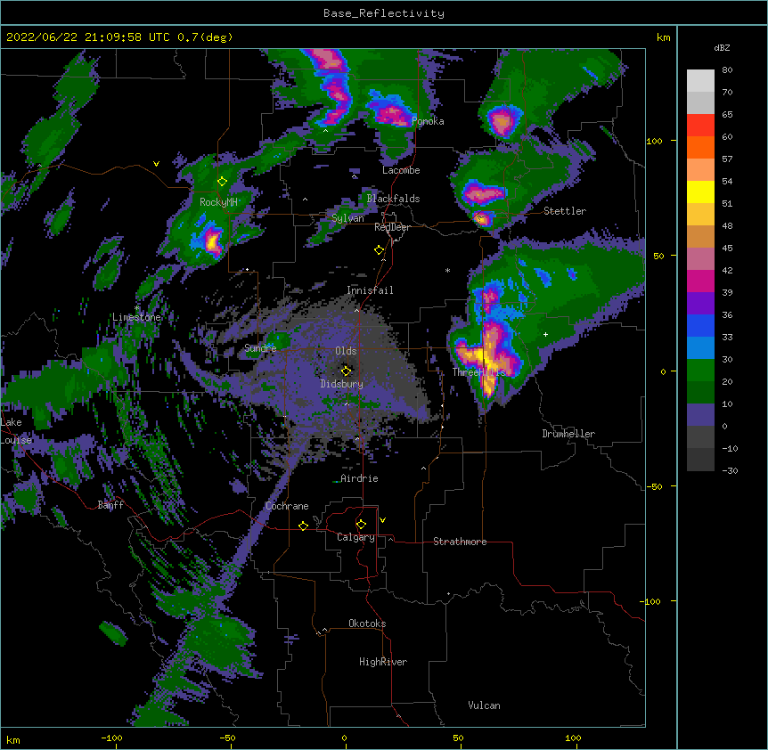
Task: Click the Vulcan town label
Action: pos(484,705)
